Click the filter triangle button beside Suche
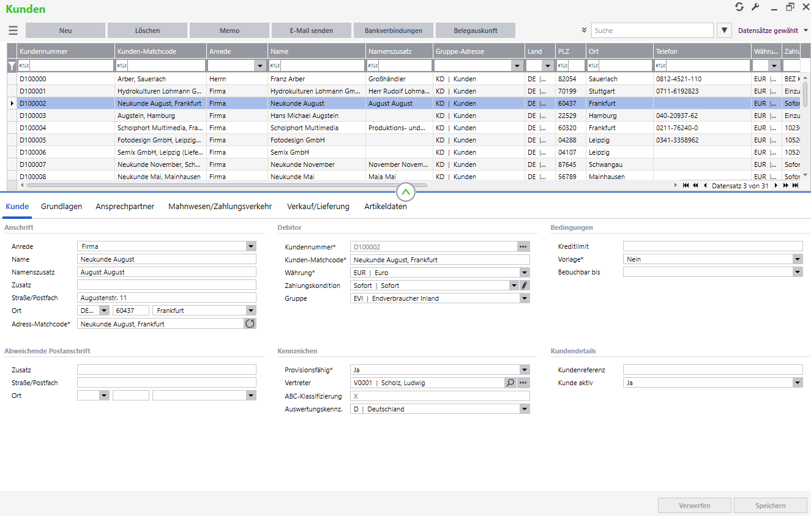This screenshot has width=811, height=516. click(x=724, y=30)
